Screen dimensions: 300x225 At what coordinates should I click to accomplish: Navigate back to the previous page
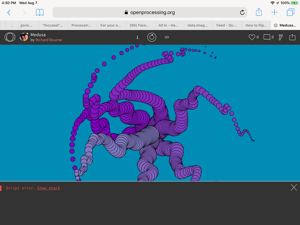click(x=9, y=12)
